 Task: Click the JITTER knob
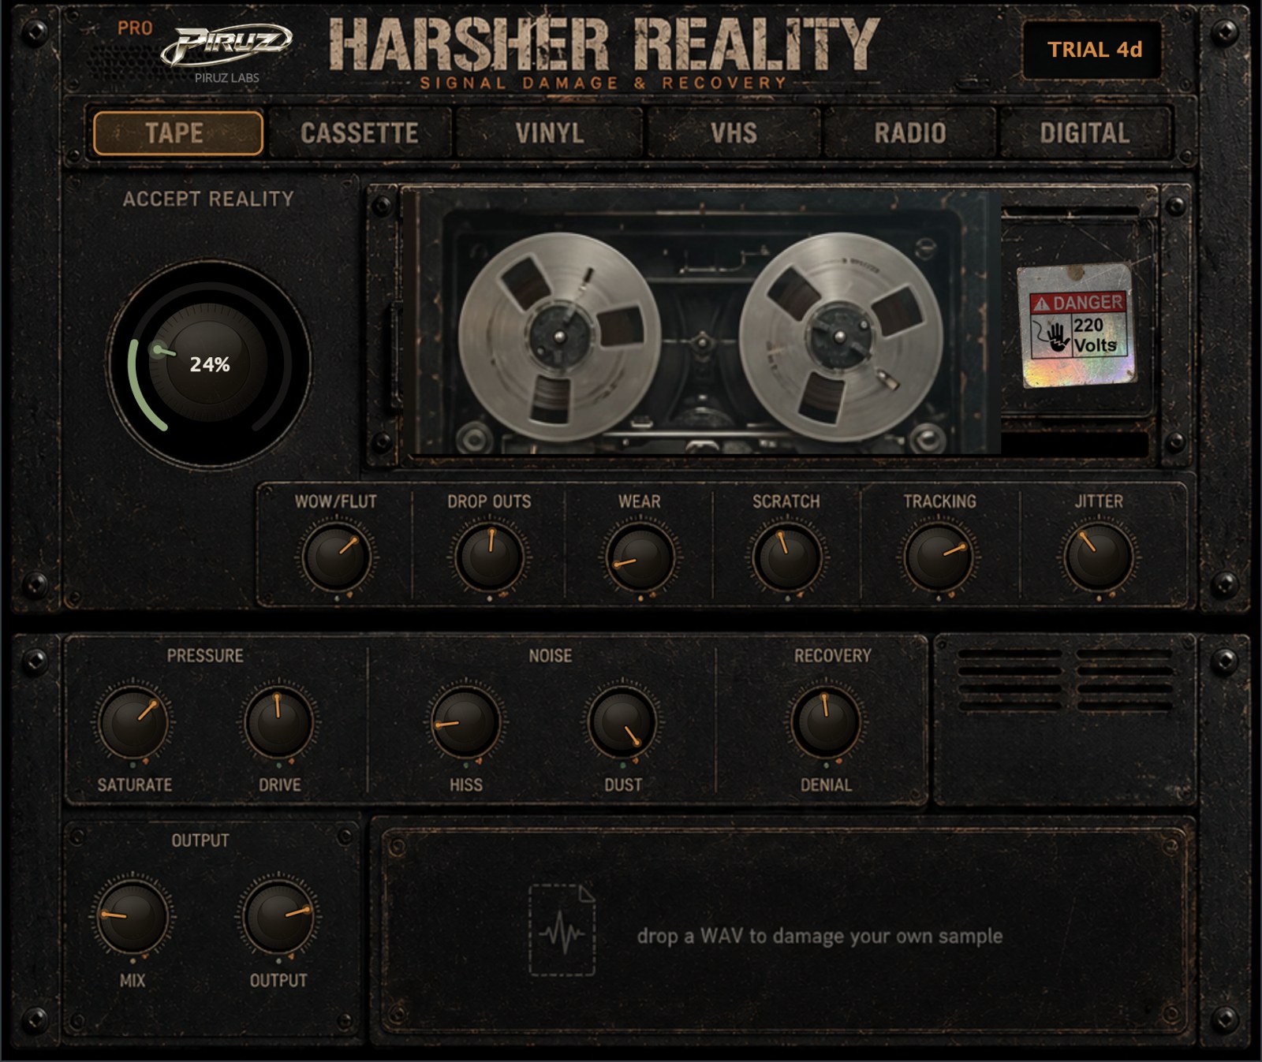pyautogui.click(x=1099, y=557)
